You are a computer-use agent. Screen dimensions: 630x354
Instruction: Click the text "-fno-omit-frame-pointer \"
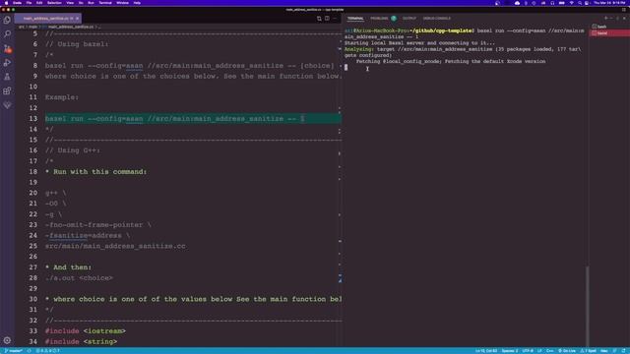[98, 225]
